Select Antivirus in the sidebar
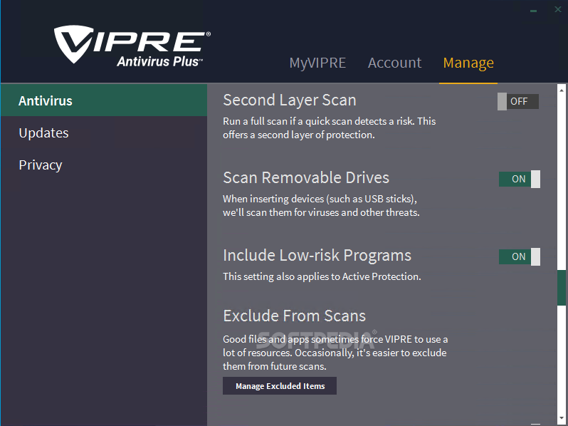The width and height of the screenshot is (568, 426). pyautogui.click(x=104, y=100)
